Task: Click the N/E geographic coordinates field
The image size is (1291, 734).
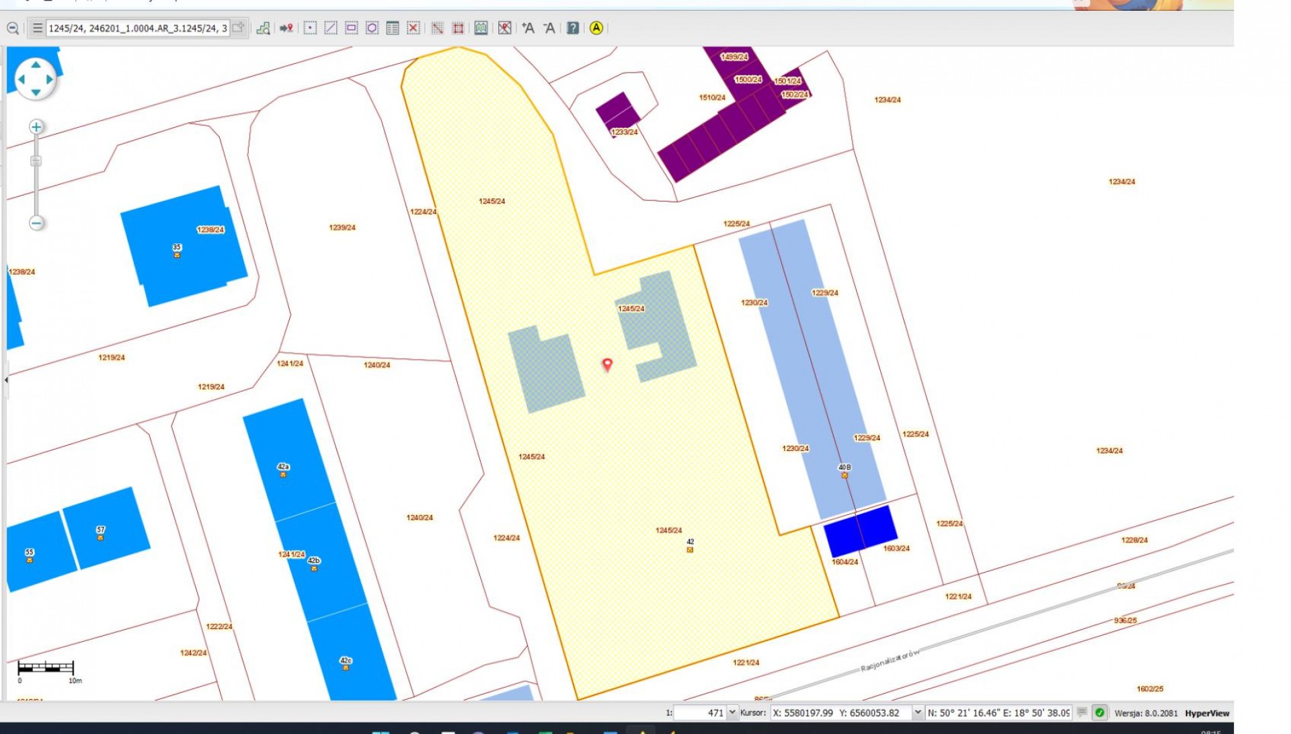Action: (x=999, y=712)
